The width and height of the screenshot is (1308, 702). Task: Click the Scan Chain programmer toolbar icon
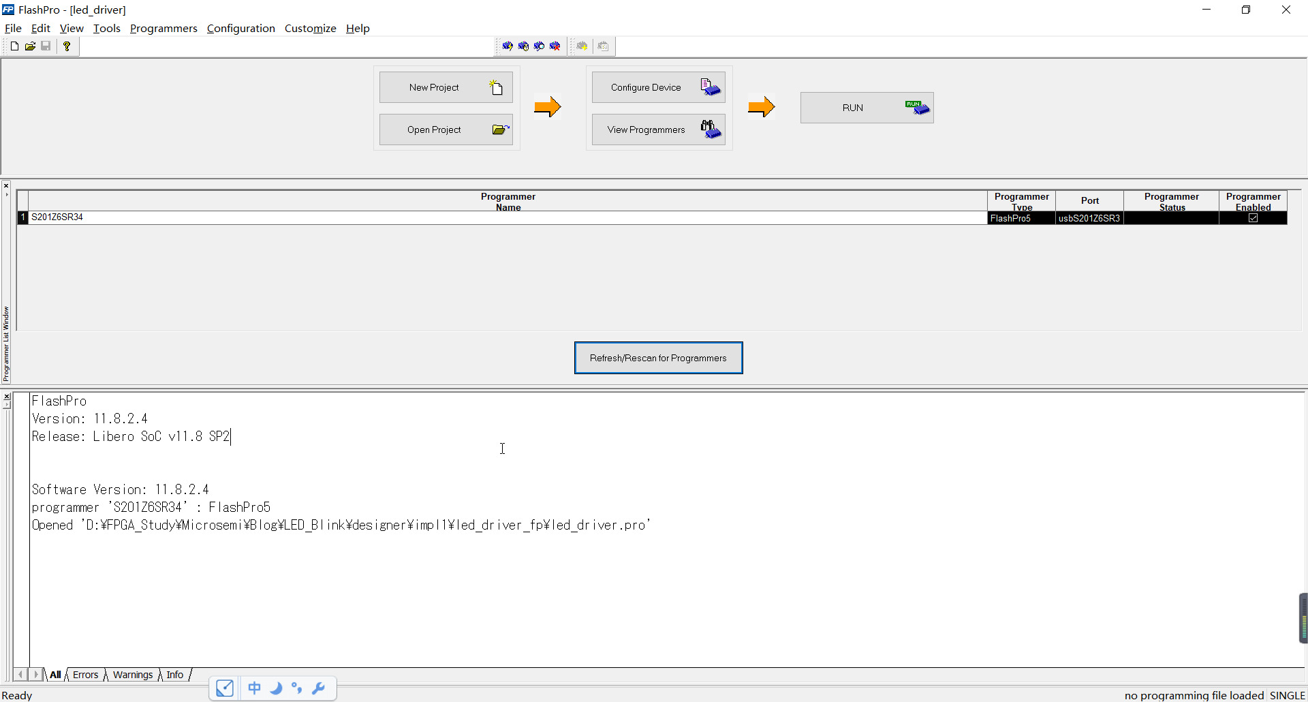coord(539,46)
